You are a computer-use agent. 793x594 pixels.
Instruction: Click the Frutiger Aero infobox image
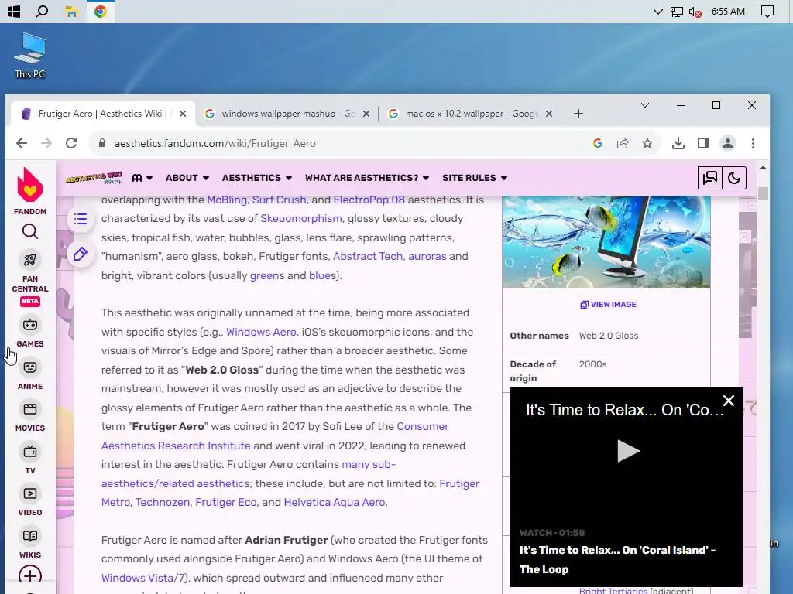pos(606,242)
